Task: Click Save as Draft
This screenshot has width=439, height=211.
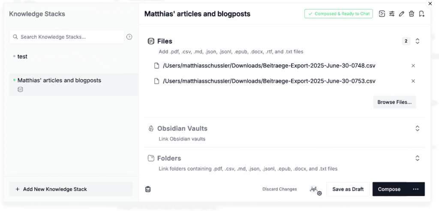Action: pos(348,189)
